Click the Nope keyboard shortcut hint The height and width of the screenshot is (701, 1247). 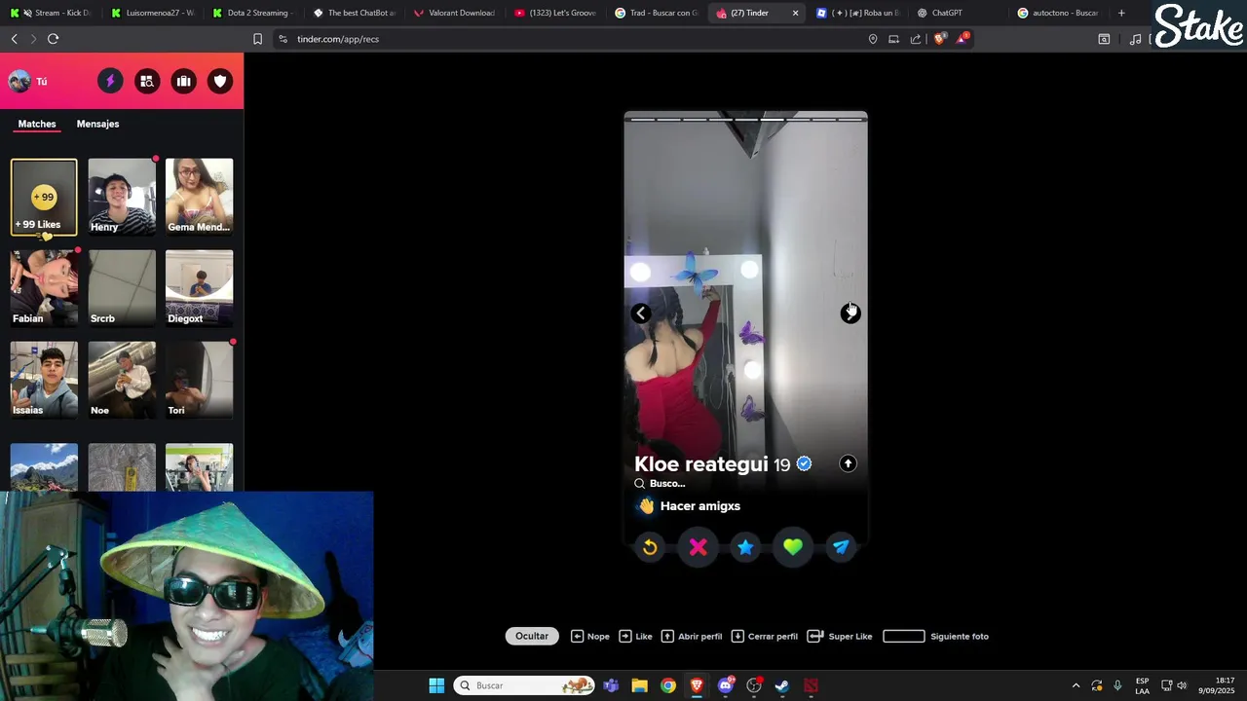[x=590, y=636]
